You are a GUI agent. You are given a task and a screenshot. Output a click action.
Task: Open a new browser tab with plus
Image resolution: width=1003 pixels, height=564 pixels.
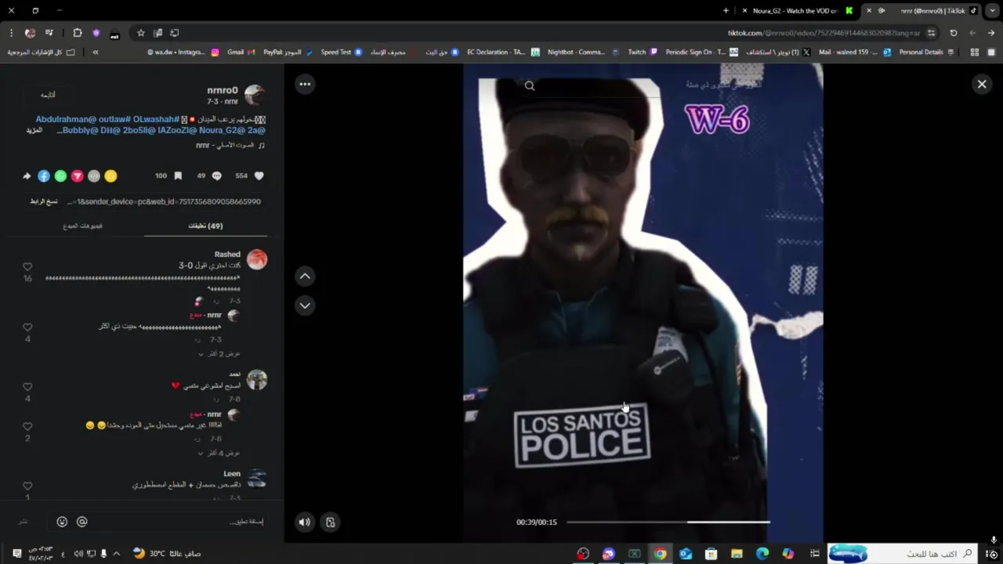coord(726,11)
